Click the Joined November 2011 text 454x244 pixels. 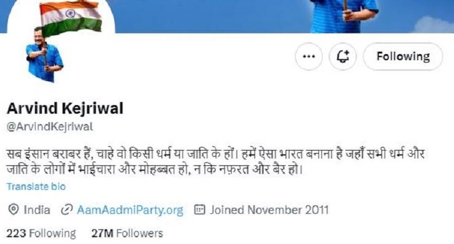269,210
